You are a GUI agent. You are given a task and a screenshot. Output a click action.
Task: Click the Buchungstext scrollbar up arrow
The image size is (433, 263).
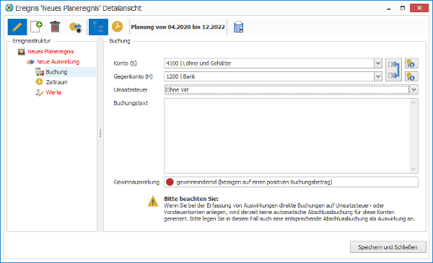(414, 102)
